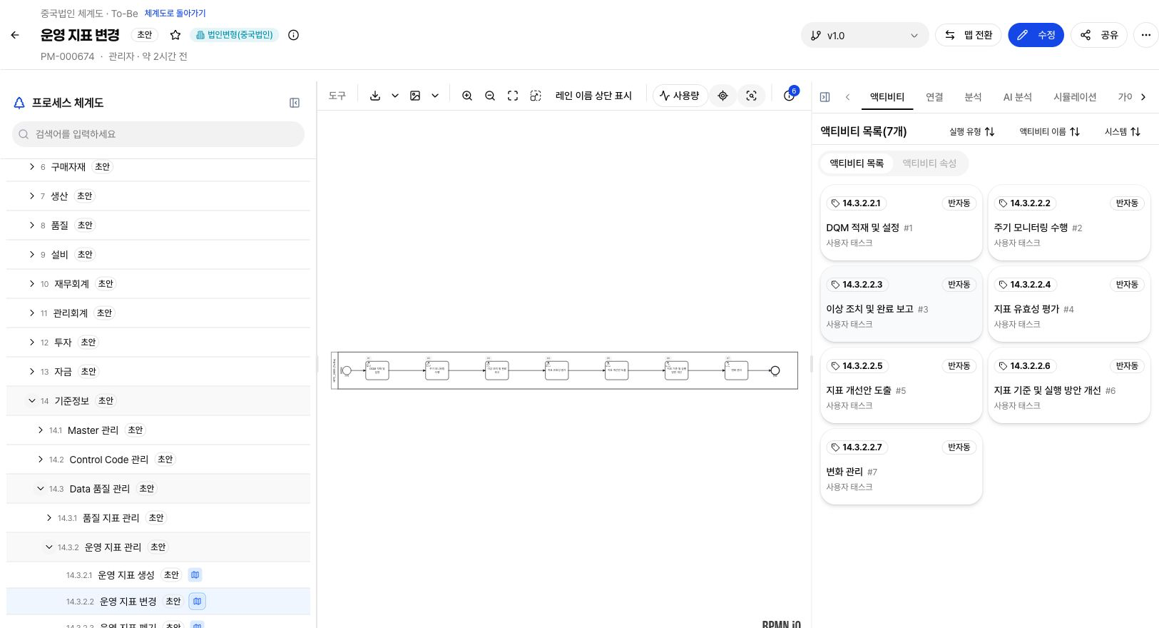Screen dimensions: 1159x628
Task: Show previous tabs with left chevron
Action: coord(847,97)
